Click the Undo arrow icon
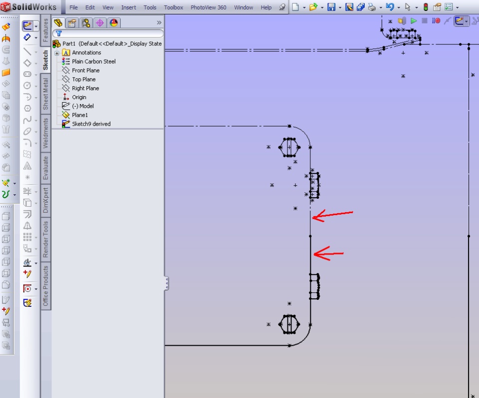The width and height of the screenshot is (479, 398). (390, 6)
